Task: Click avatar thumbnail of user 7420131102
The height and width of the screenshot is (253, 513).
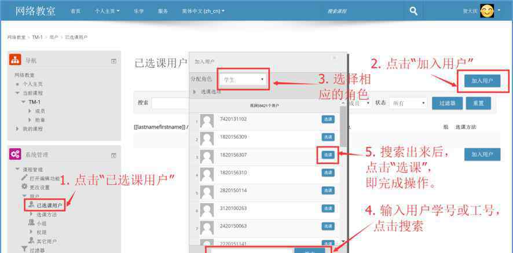Action: pos(207,120)
